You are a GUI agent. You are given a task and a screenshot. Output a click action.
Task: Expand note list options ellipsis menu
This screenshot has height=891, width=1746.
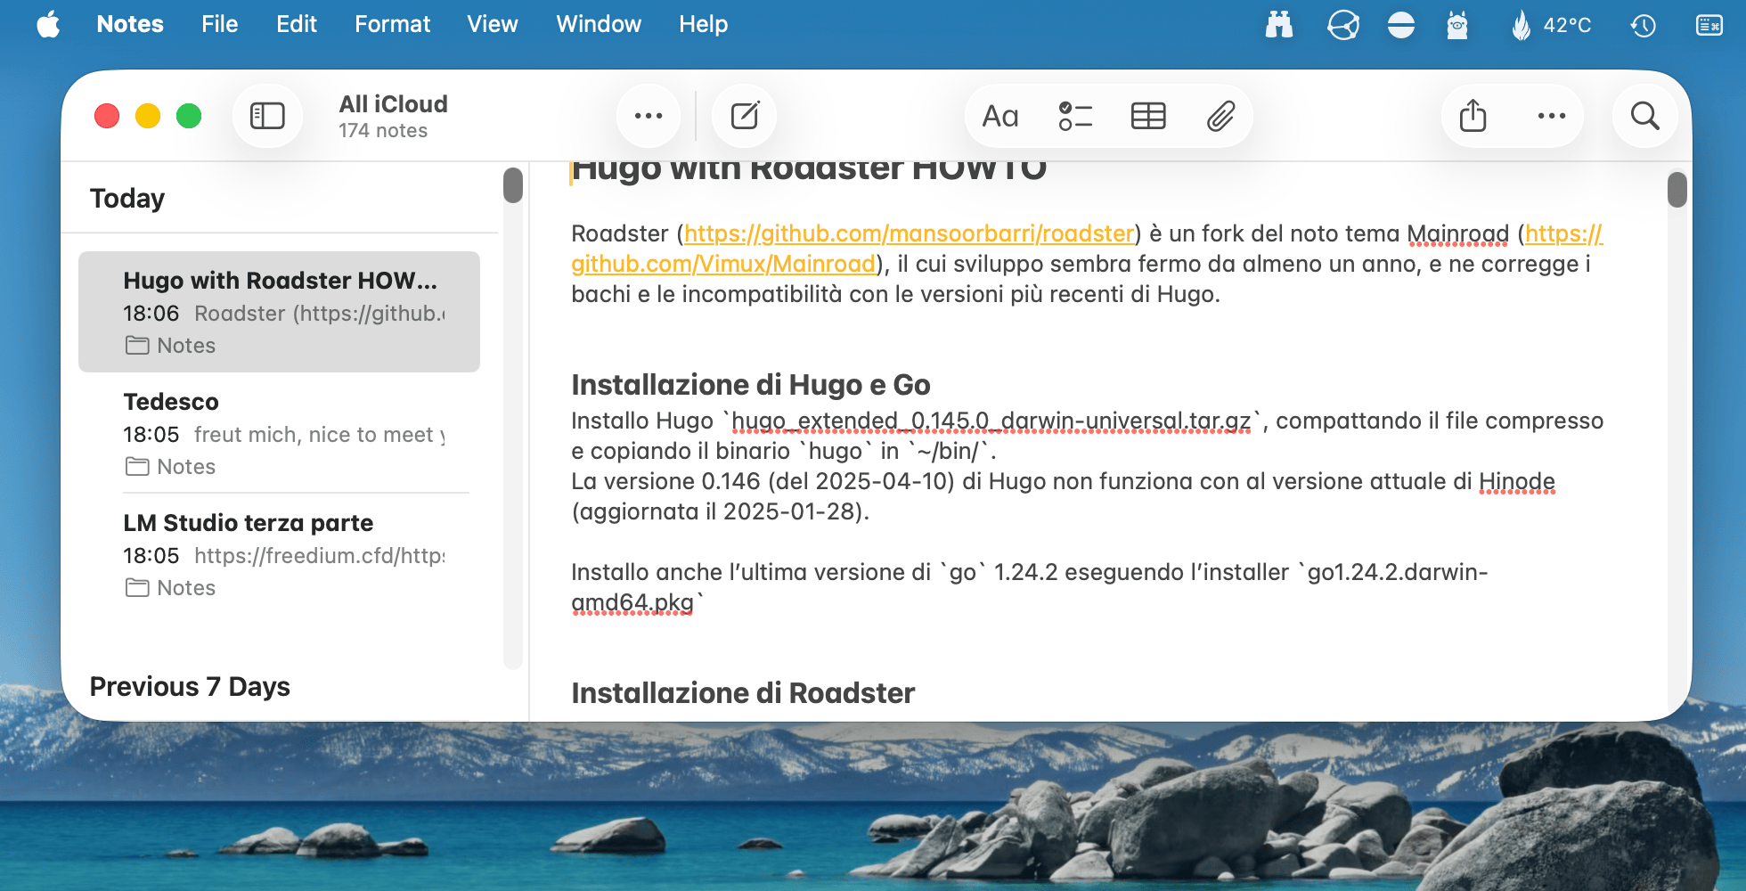click(x=649, y=116)
